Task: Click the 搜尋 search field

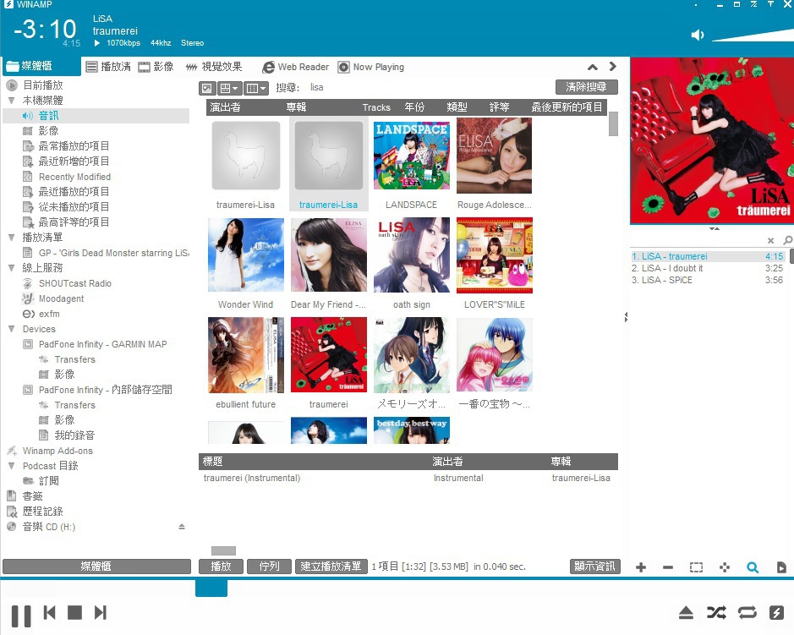Action: tap(428, 88)
